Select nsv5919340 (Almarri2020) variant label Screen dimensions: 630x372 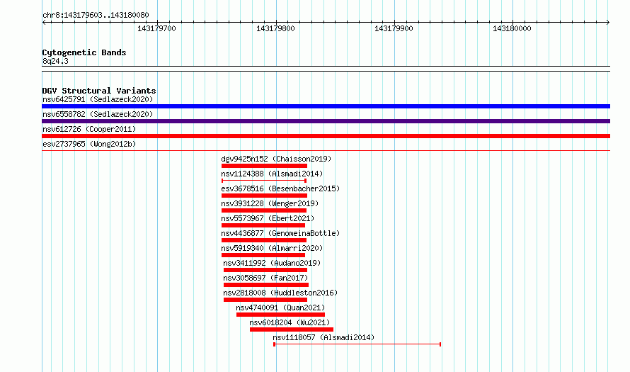point(272,248)
